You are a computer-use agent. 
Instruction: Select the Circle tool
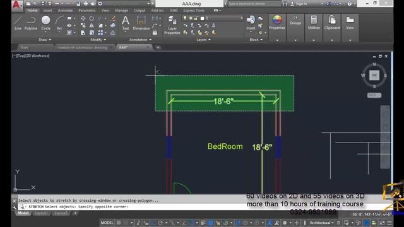click(45, 23)
